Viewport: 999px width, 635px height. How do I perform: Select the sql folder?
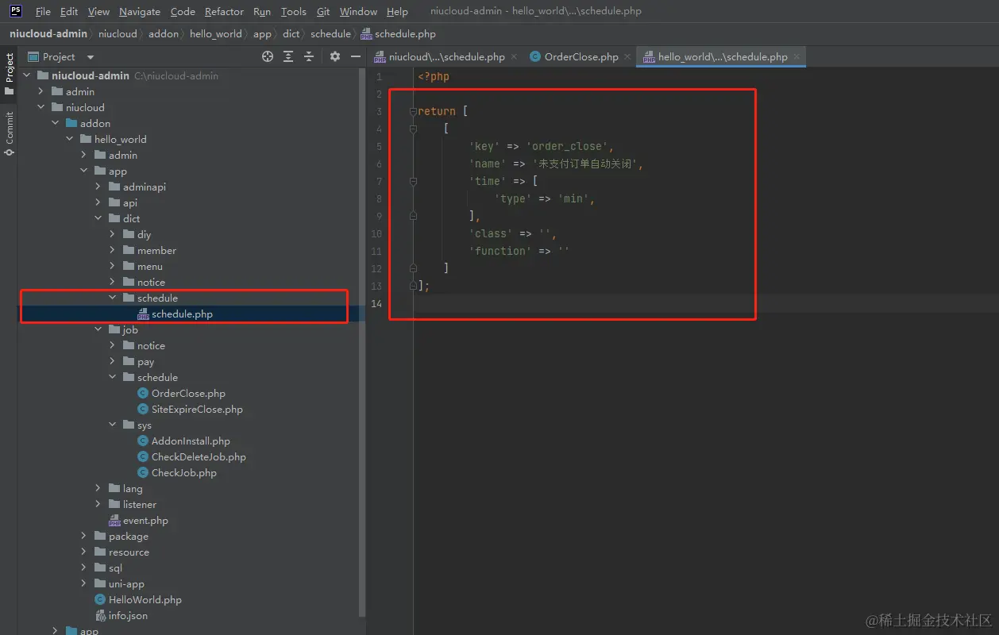115,568
